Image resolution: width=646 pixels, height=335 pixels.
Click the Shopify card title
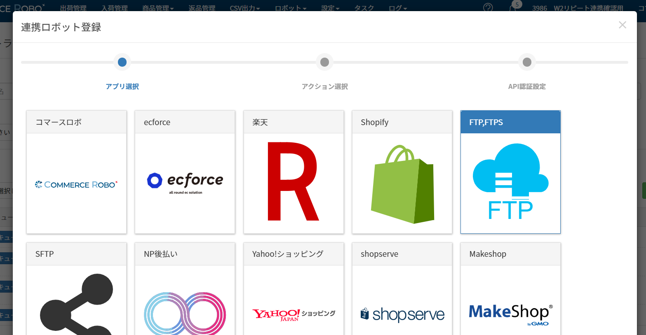(375, 122)
